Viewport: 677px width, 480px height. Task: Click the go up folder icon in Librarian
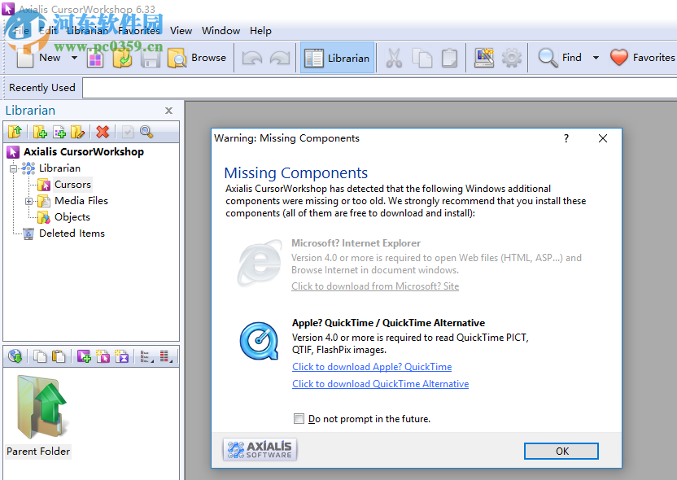click(x=15, y=132)
